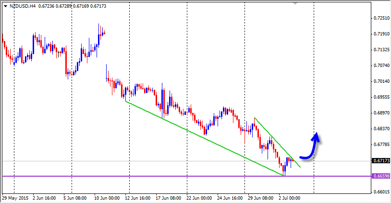Image resolution: width=391 pixels, height=203 pixels.
Task: Click the 22 Jun 00:00 time label
Action: (199, 198)
